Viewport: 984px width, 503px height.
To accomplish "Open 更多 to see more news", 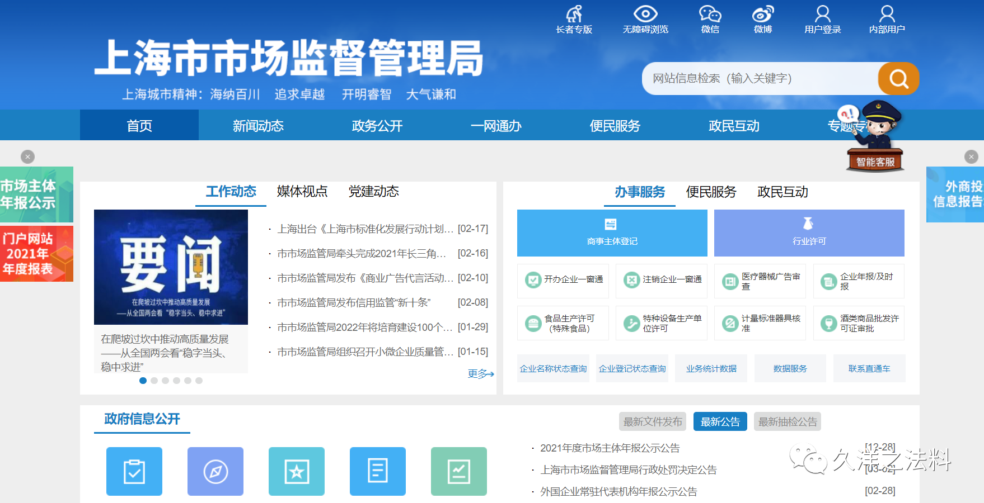I will [x=480, y=374].
